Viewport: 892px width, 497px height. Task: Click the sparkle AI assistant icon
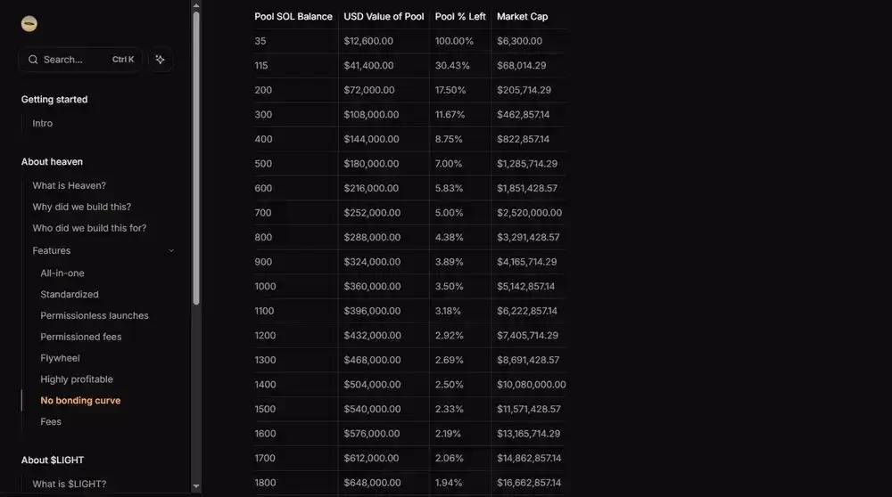(160, 60)
